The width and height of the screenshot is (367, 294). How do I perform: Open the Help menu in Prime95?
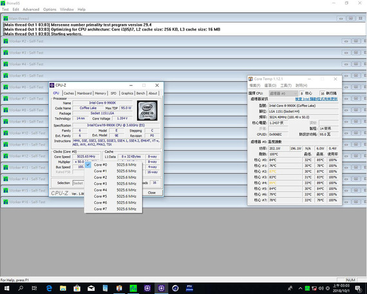82,10
